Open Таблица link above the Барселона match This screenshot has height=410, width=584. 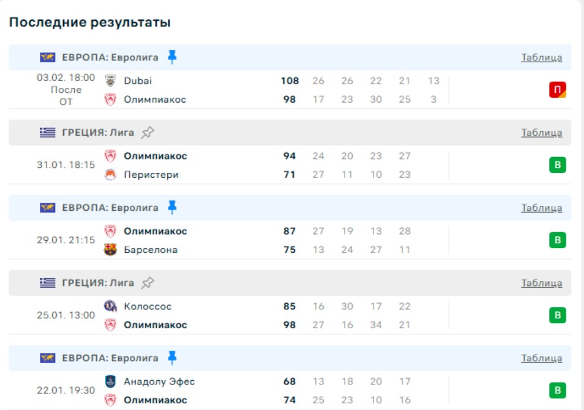pos(541,208)
